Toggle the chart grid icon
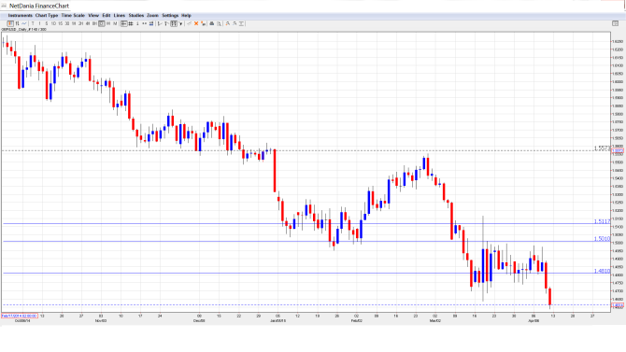 point(131,24)
